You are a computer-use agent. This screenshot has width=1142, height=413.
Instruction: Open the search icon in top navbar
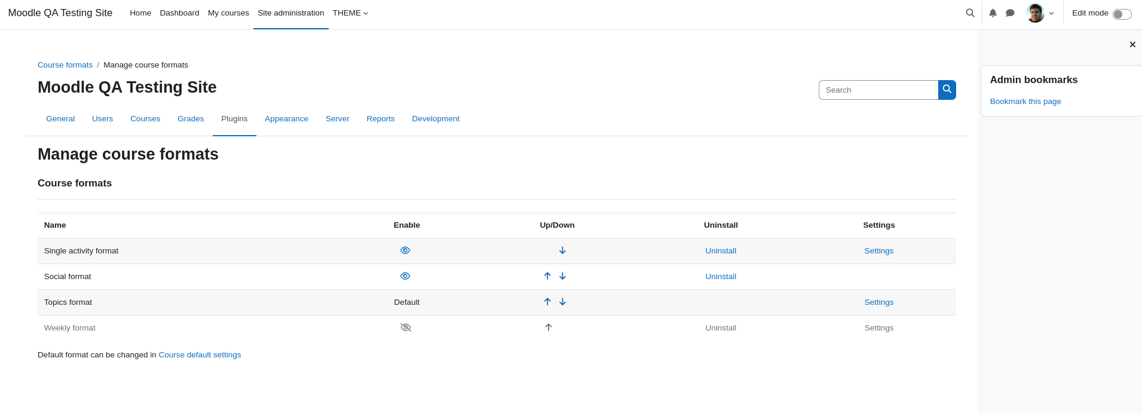point(970,13)
